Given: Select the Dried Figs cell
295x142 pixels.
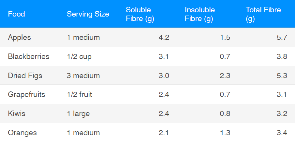Looking at the screenshot, I should pyautogui.click(x=30, y=76).
